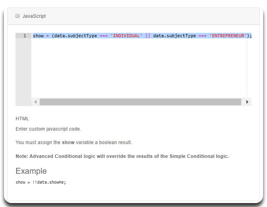
Task: Click the 'Enter custom javascript code.' text
Action: pos(48,129)
